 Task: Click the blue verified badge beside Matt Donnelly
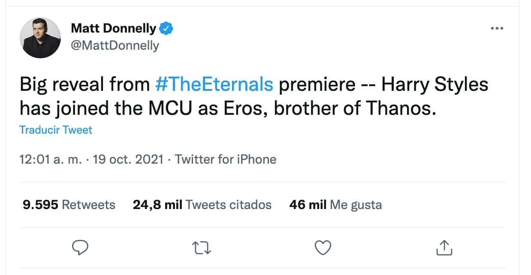(166, 28)
